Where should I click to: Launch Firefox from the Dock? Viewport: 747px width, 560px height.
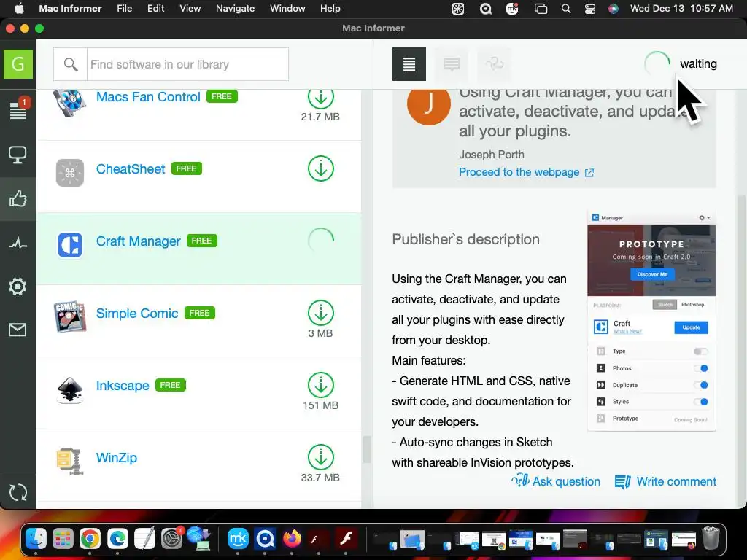pos(292,539)
